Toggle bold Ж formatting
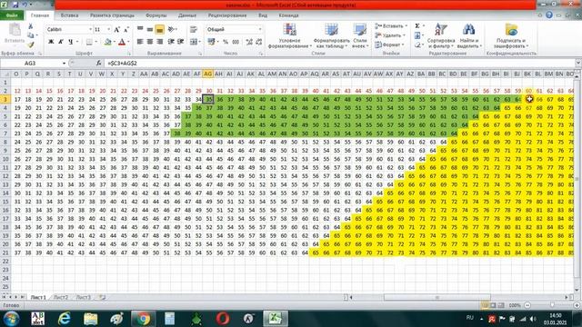The width and height of the screenshot is (582, 327). 51,42
